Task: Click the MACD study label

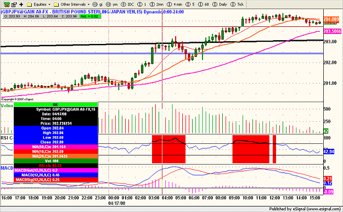Action: (7, 168)
